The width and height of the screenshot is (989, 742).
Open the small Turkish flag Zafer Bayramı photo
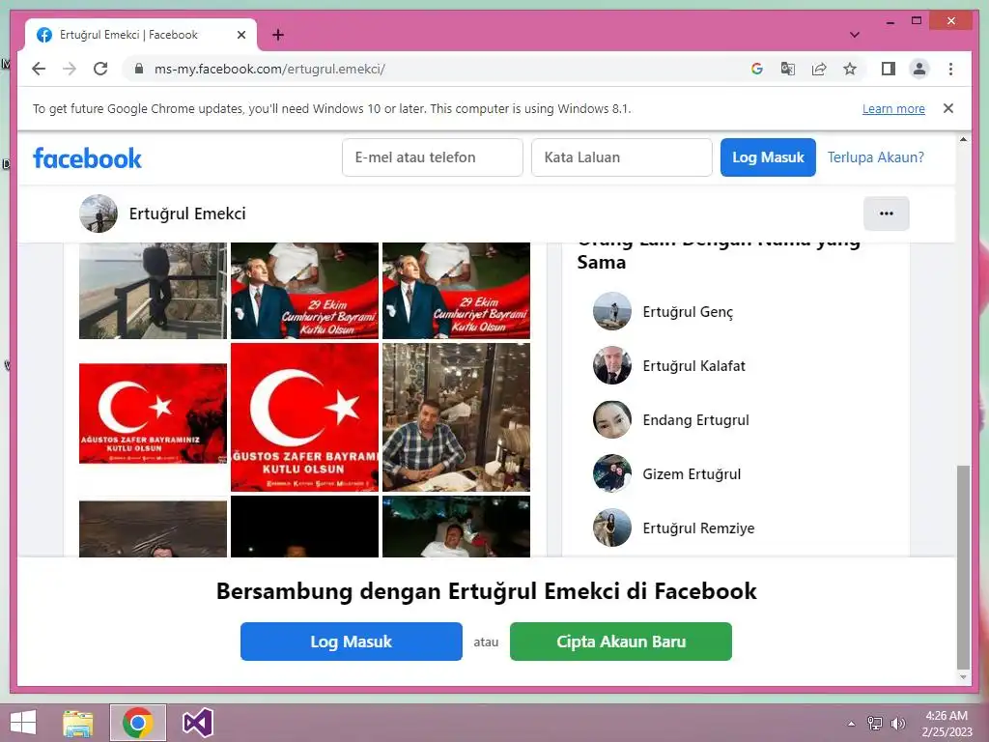click(153, 414)
